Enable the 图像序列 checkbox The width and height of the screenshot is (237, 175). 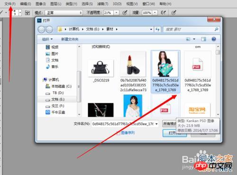[118, 133]
